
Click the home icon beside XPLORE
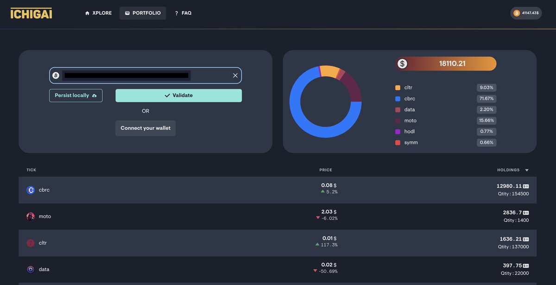click(x=87, y=13)
